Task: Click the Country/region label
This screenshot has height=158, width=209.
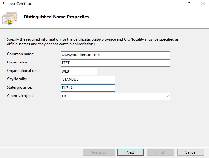Action: [x=20, y=95]
